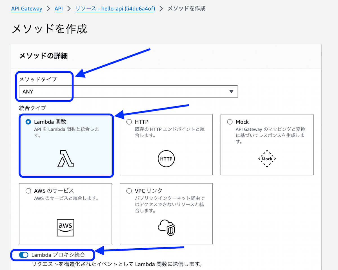Click the 統合タイプ label
Viewport: 338px width, 270px height.
32,108
